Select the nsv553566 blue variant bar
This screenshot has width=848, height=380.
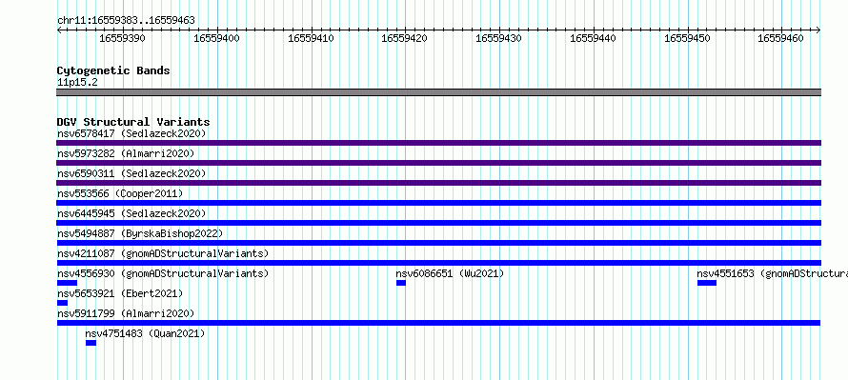tap(438, 203)
